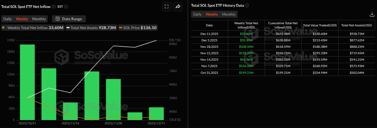The image size is (377, 128).
Task: Click info icon beside Net Inflow title
Action: click(x=54, y=6)
